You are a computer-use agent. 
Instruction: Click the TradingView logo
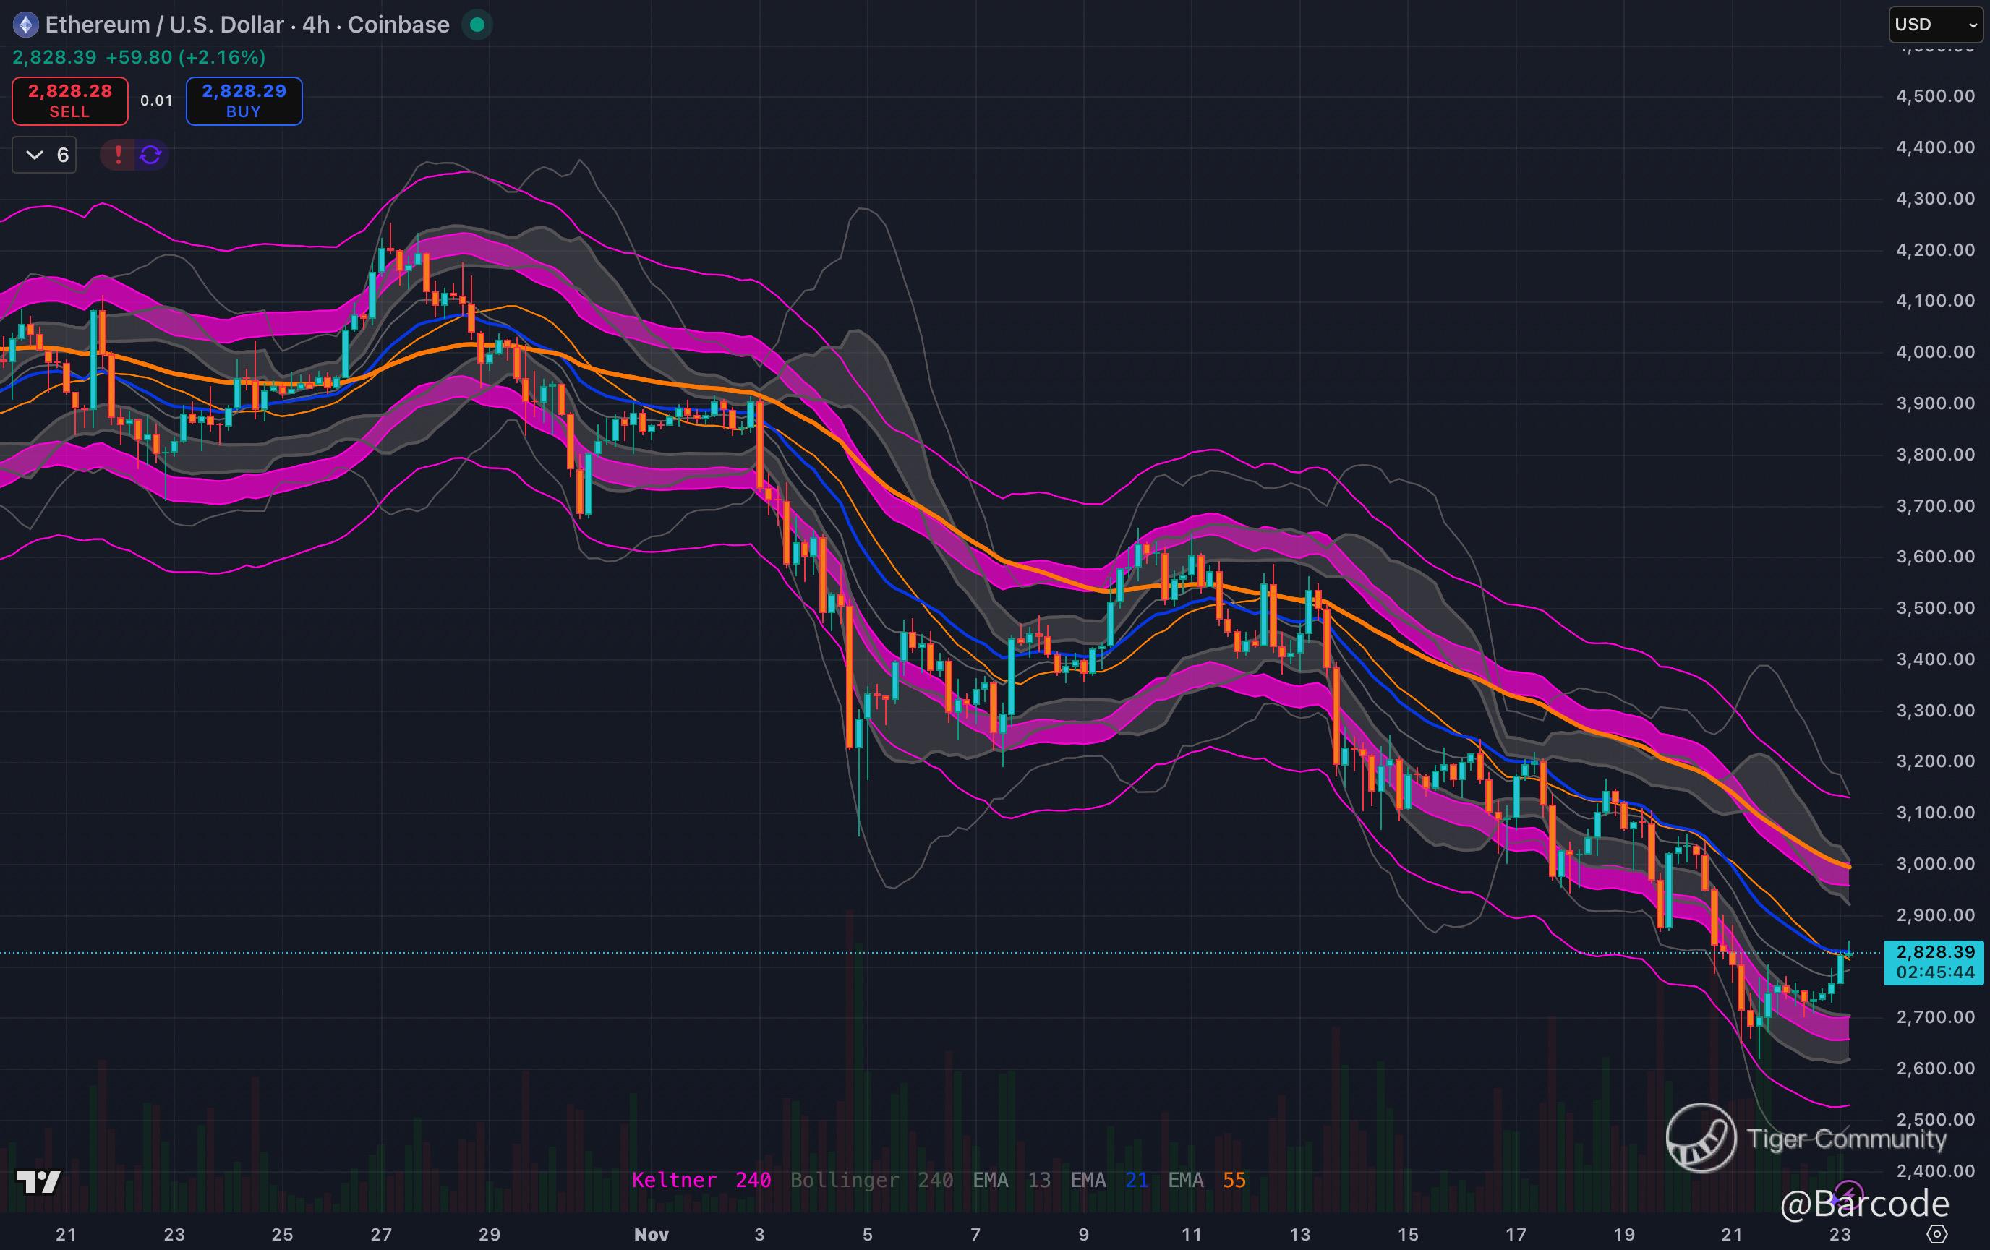[39, 1181]
